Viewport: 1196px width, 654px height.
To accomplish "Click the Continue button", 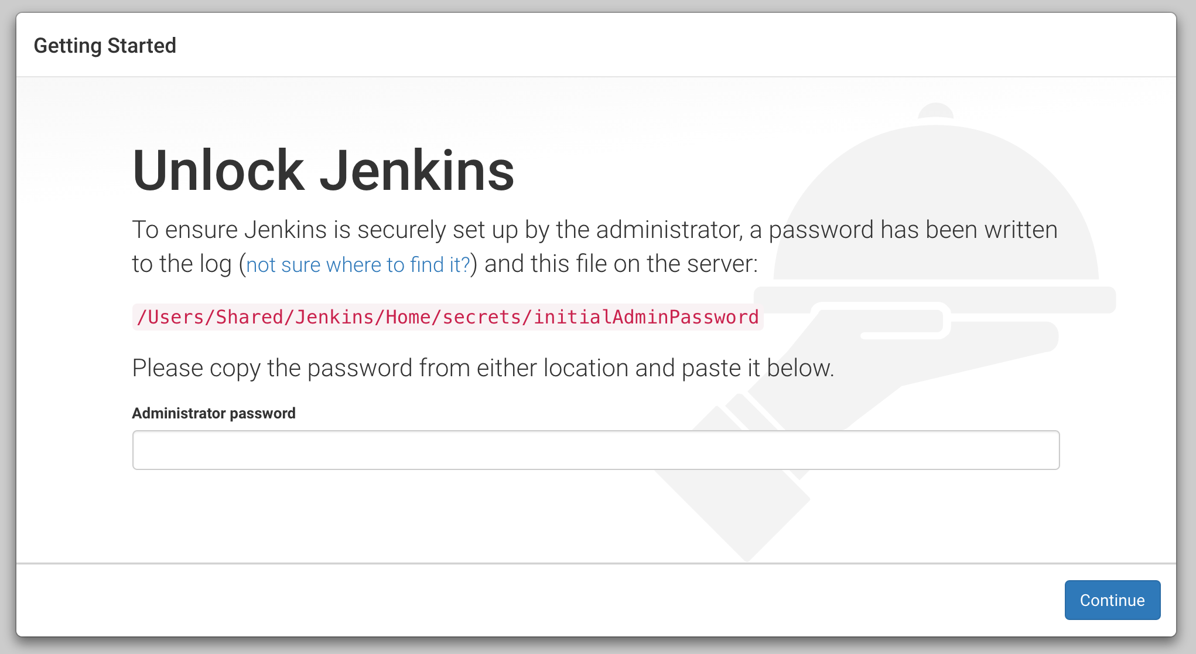I will click(1112, 600).
